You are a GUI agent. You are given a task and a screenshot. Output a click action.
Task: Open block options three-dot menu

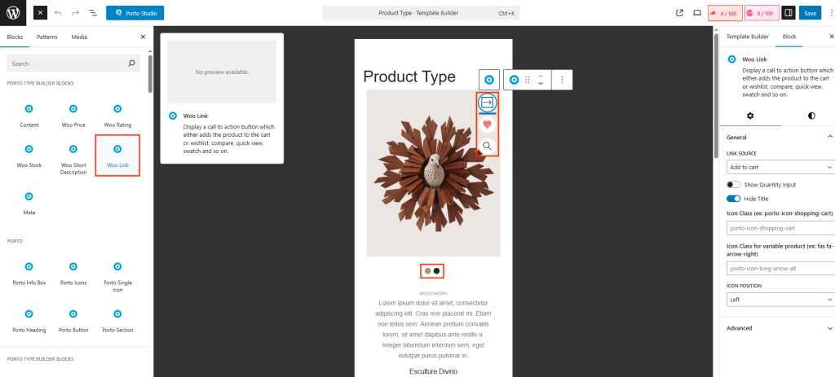point(562,80)
